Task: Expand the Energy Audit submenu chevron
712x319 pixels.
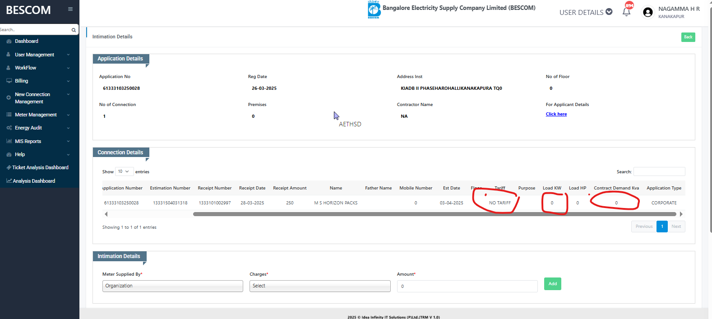Action: coord(68,128)
